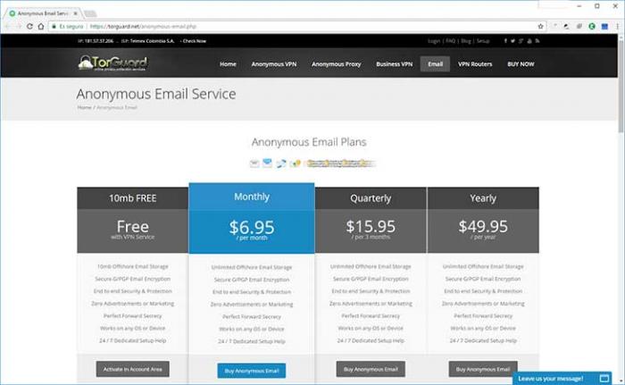Image resolution: width=625 pixels, height=385 pixels.
Task: Bookmark this page with the star icon
Action: 540,26
